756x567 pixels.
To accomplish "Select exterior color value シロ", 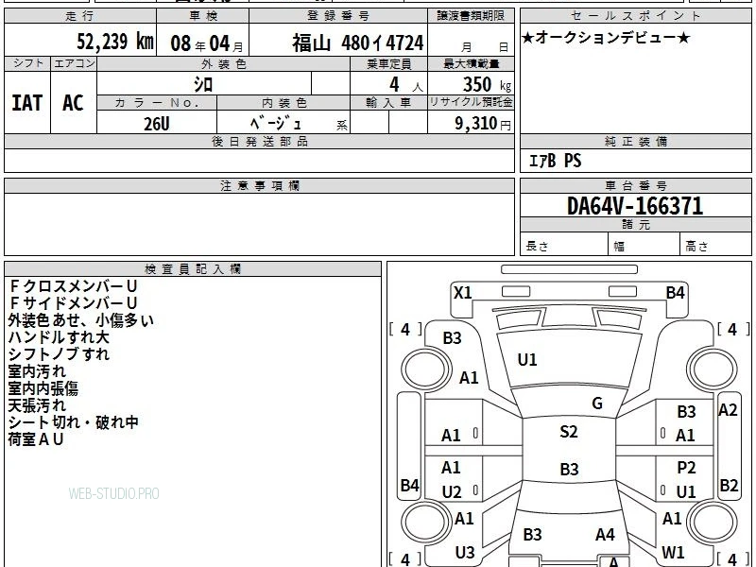I will point(203,84).
